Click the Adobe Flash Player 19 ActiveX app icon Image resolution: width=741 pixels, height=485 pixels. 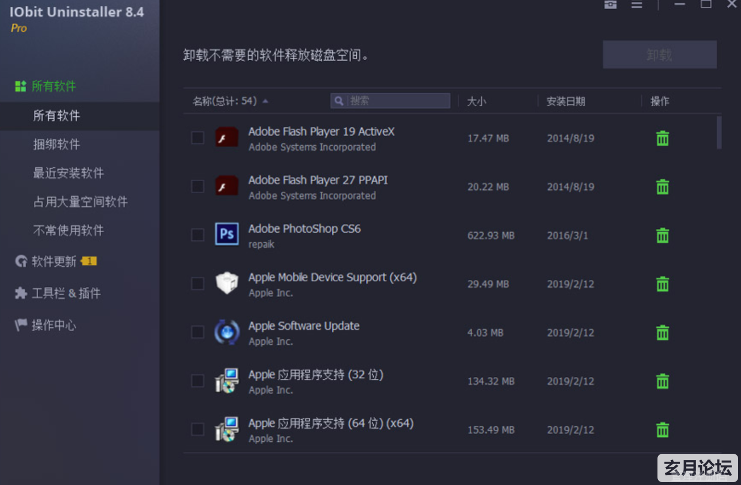pyautogui.click(x=227, y=137)
